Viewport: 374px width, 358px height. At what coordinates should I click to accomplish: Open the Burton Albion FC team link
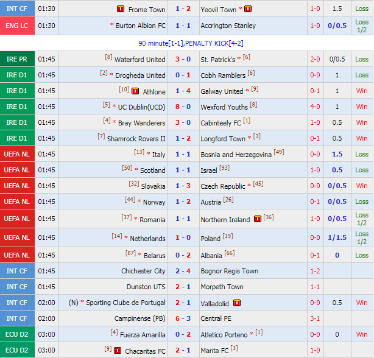[141, 26]
